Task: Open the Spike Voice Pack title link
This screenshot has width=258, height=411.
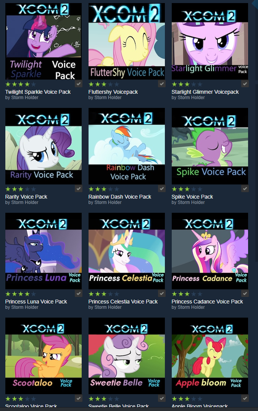Action: click(192, 197)
